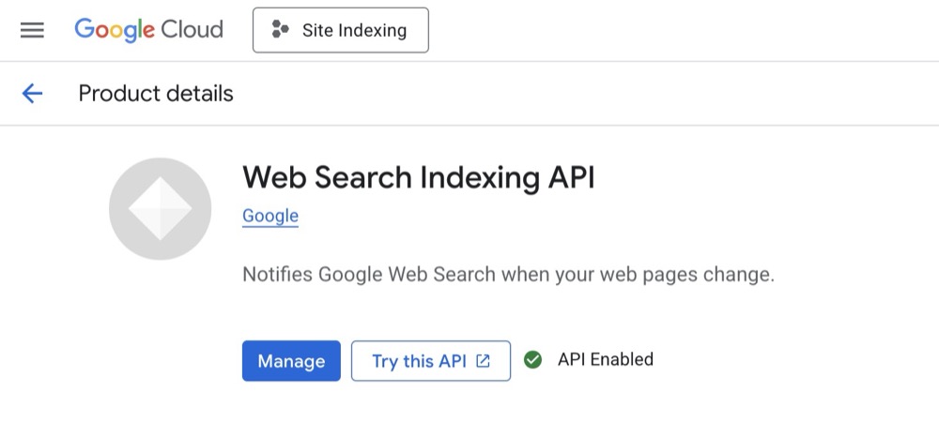Open the hamburger navigation menu
This screenshot has height=437, width=939.
[32, 30]
